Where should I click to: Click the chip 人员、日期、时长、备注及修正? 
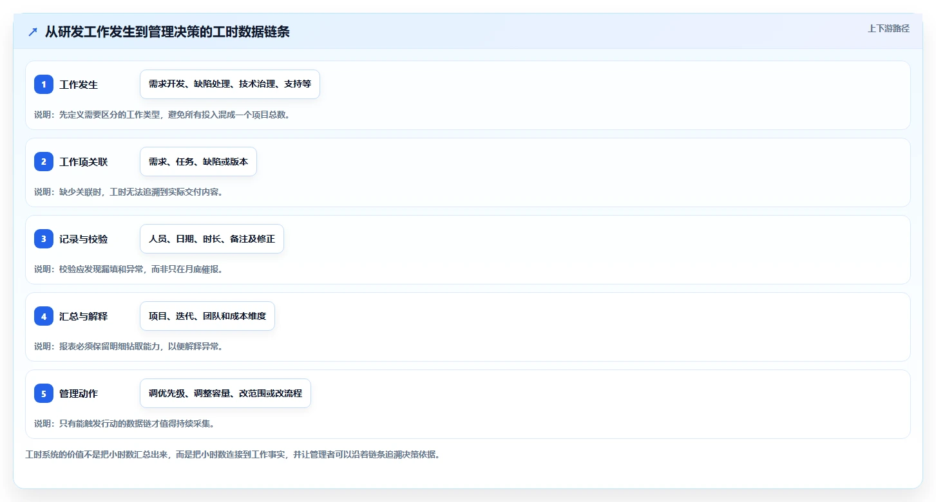coord(212,239)
